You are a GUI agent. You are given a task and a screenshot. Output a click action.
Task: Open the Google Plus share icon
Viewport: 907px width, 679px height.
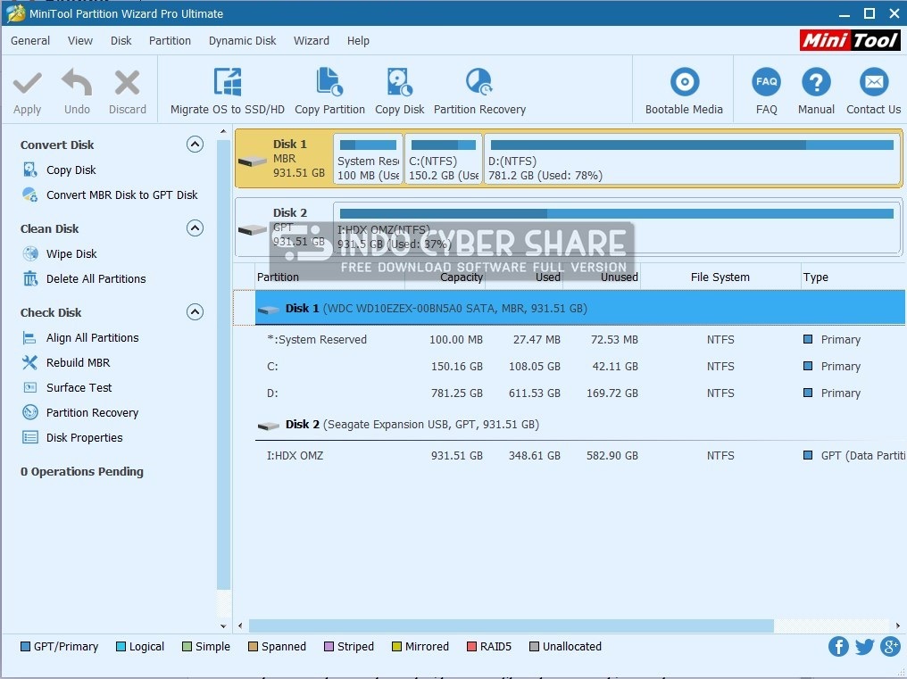coord(890,646)
